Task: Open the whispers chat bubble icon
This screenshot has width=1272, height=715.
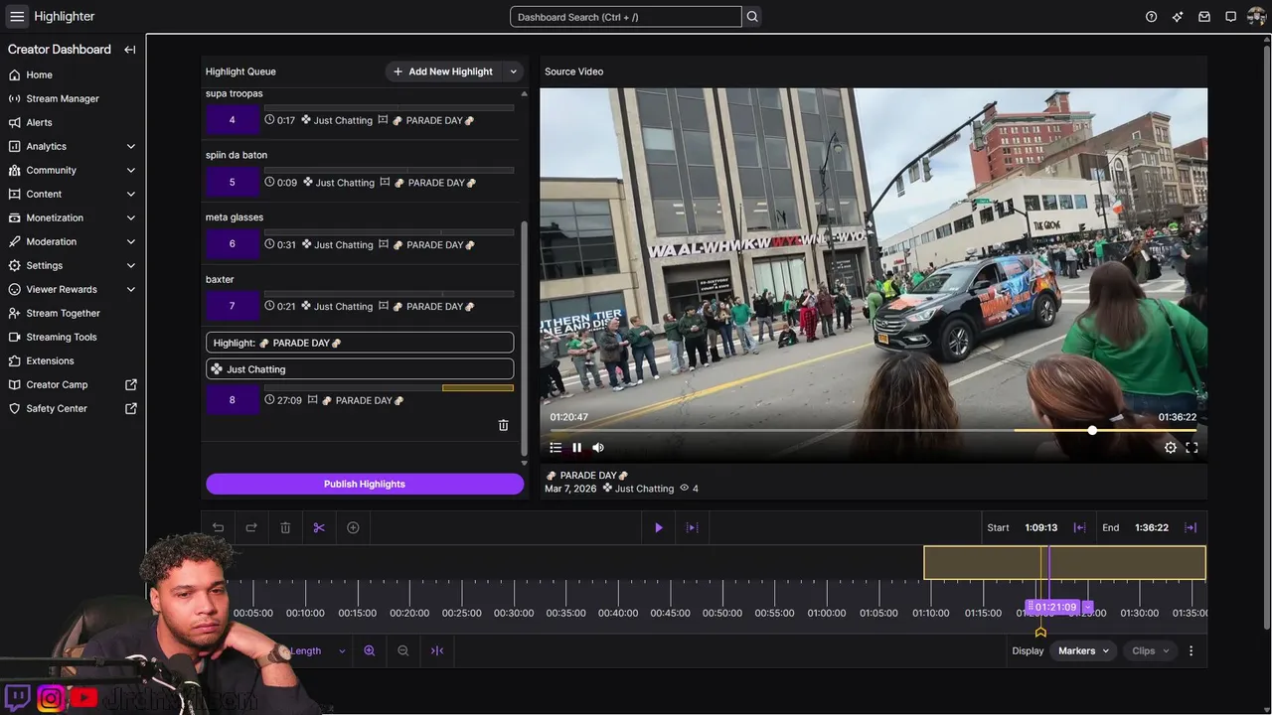Action: 1230,17
